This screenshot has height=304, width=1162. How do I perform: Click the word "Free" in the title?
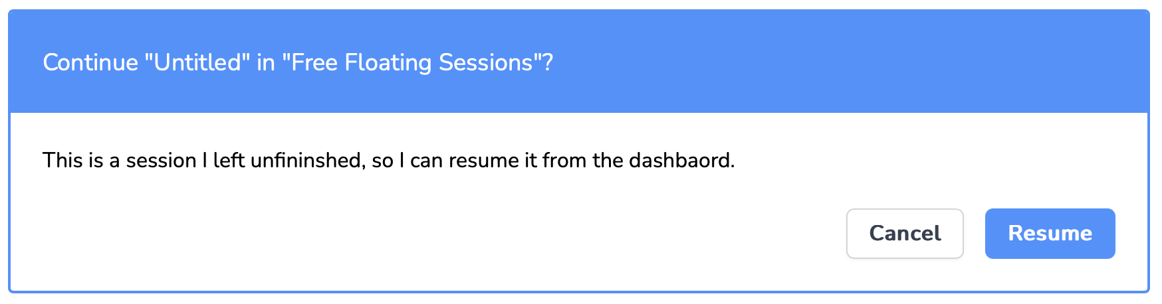315,62
